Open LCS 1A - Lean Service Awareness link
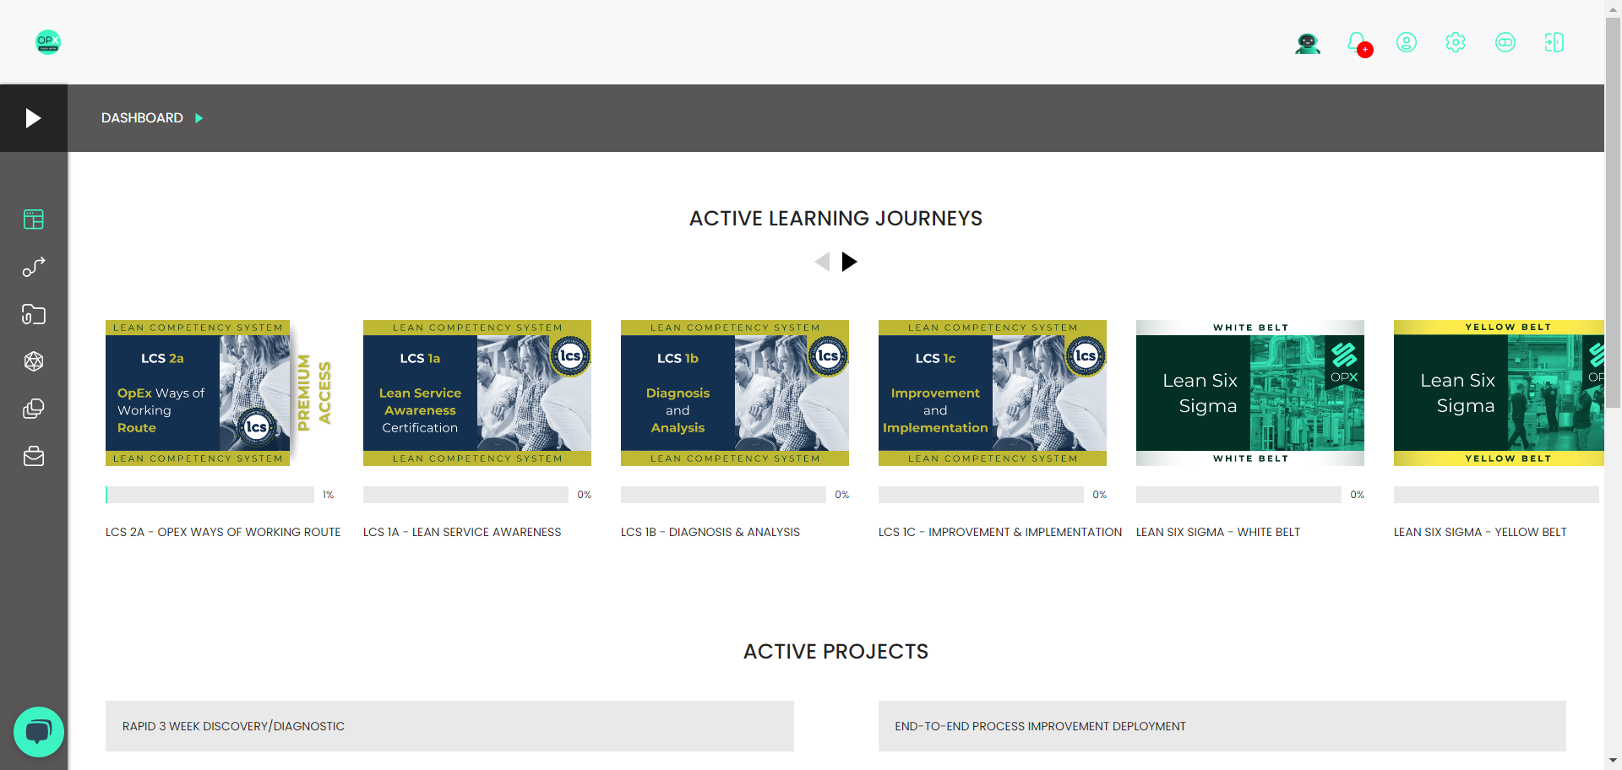 tap(462, 532)
